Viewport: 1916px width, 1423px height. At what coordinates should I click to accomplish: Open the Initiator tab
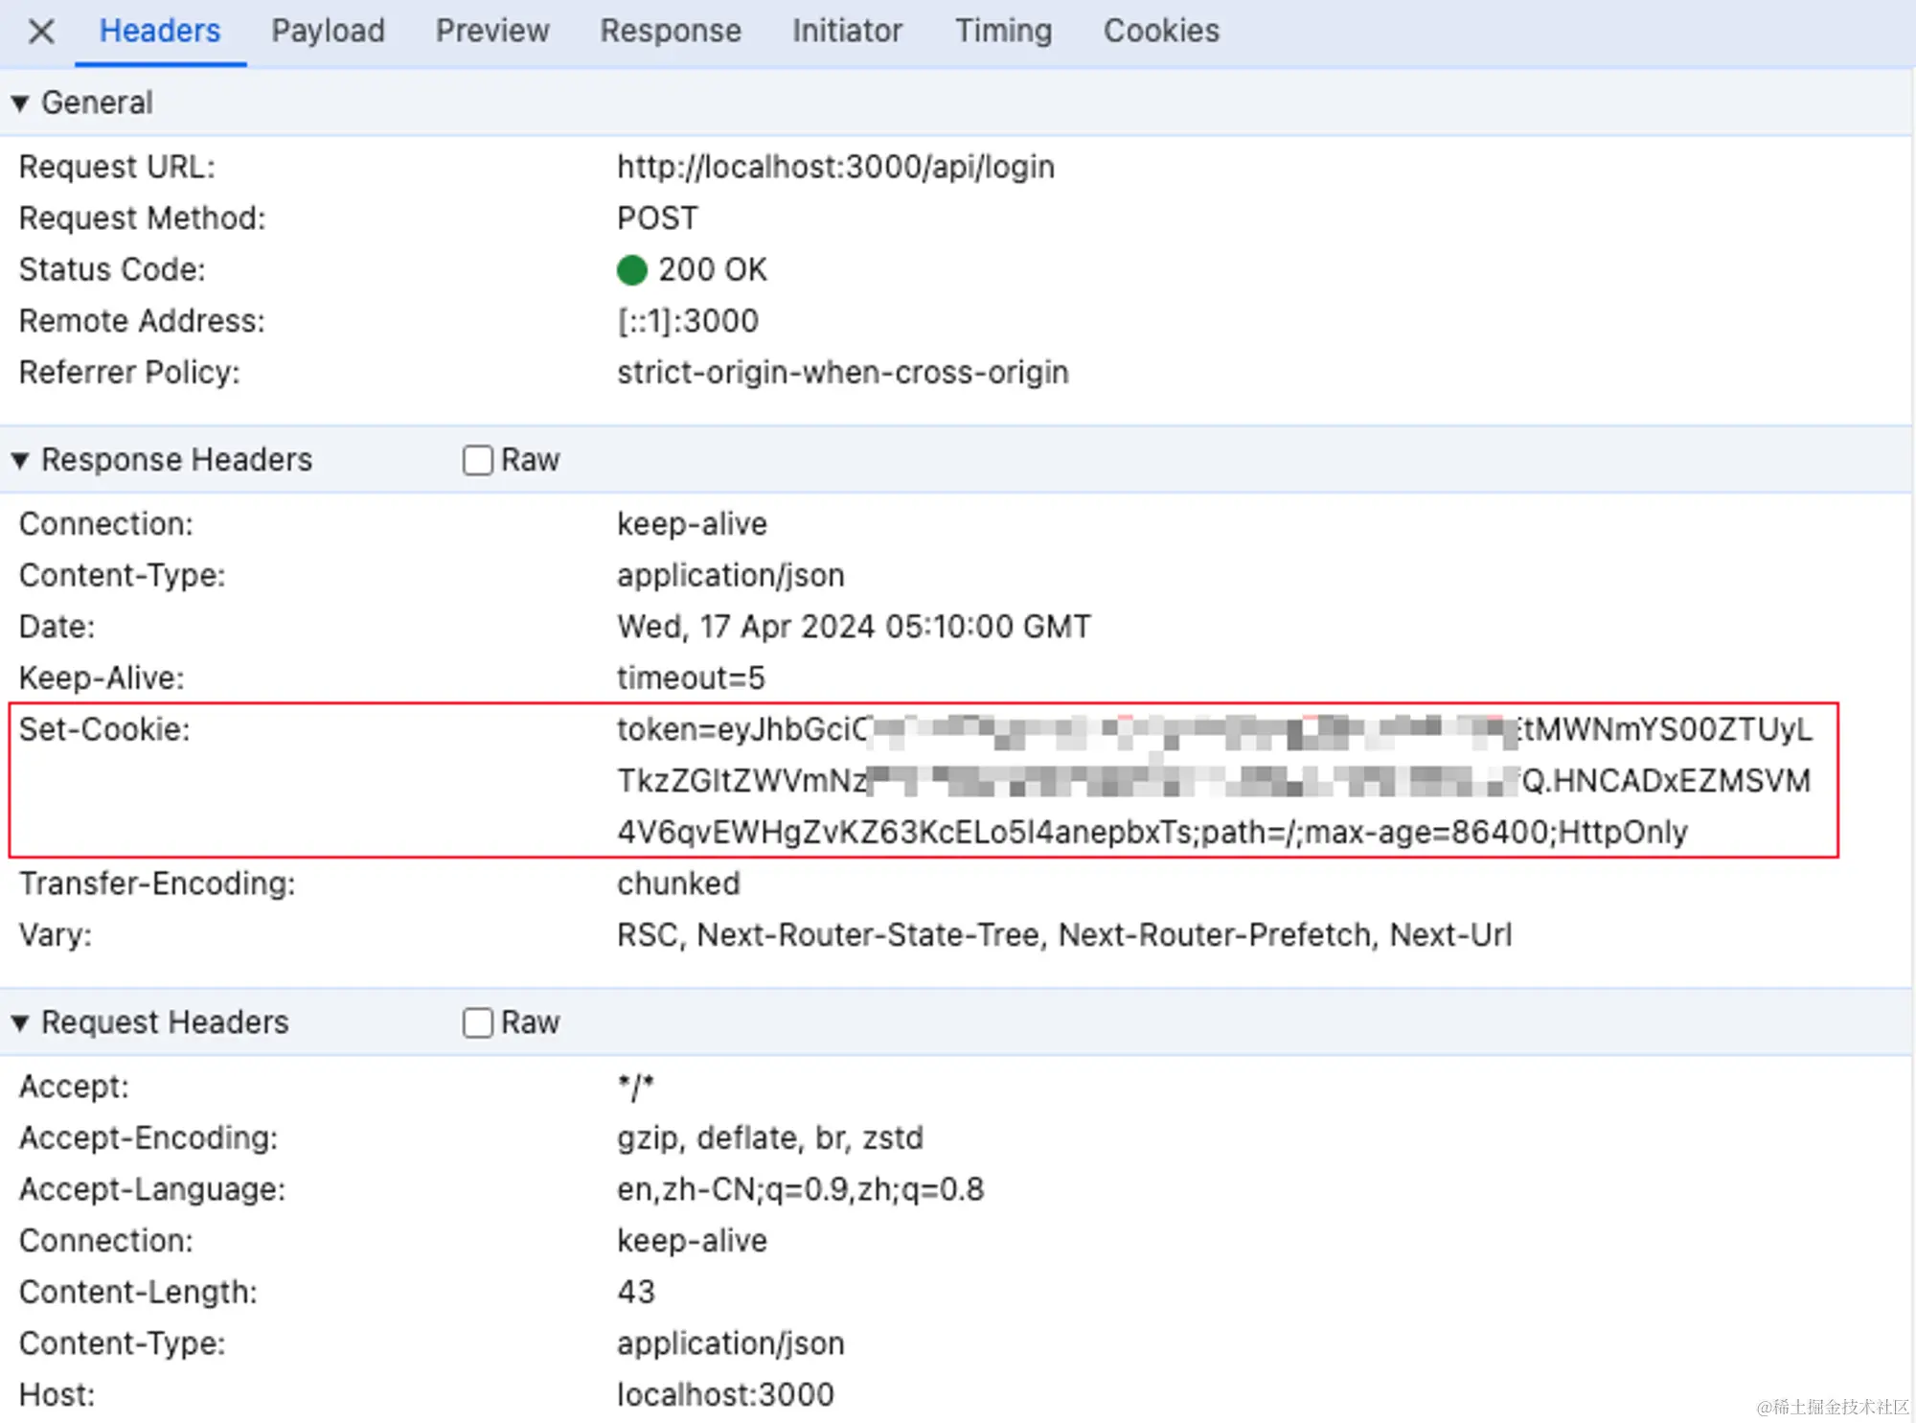coord(847,32)
